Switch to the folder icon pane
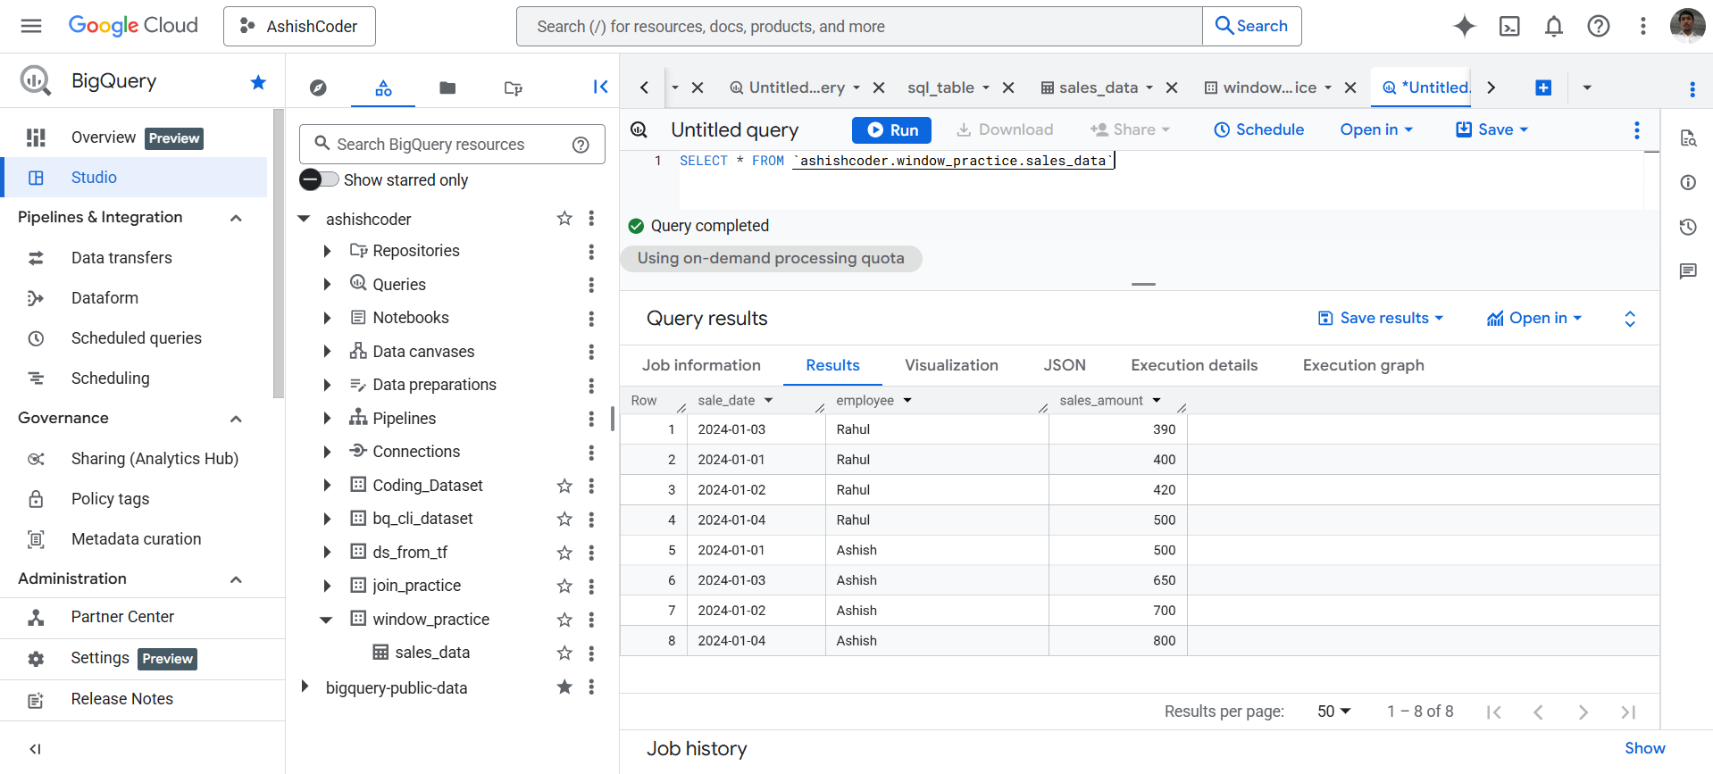This screenshot has height=774, width=1713. click(447, 87)
